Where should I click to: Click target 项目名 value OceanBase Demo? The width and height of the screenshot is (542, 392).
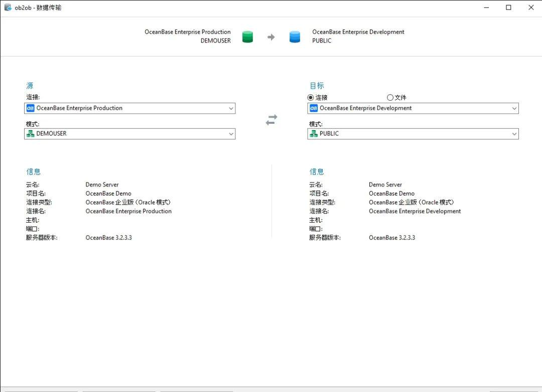pos(391,193)
